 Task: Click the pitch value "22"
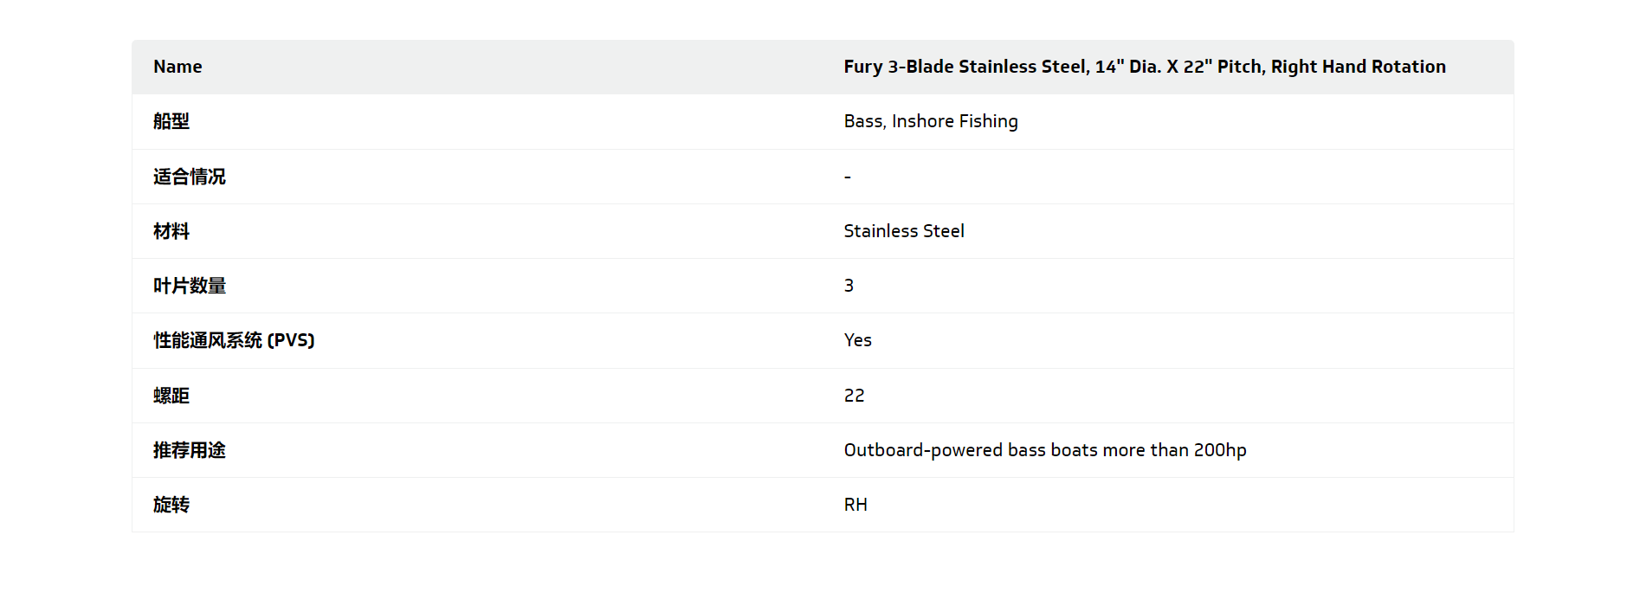(855, 396)
